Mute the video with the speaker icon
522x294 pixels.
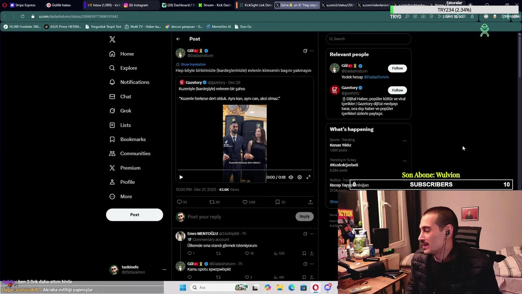click(x=291, y=177)
